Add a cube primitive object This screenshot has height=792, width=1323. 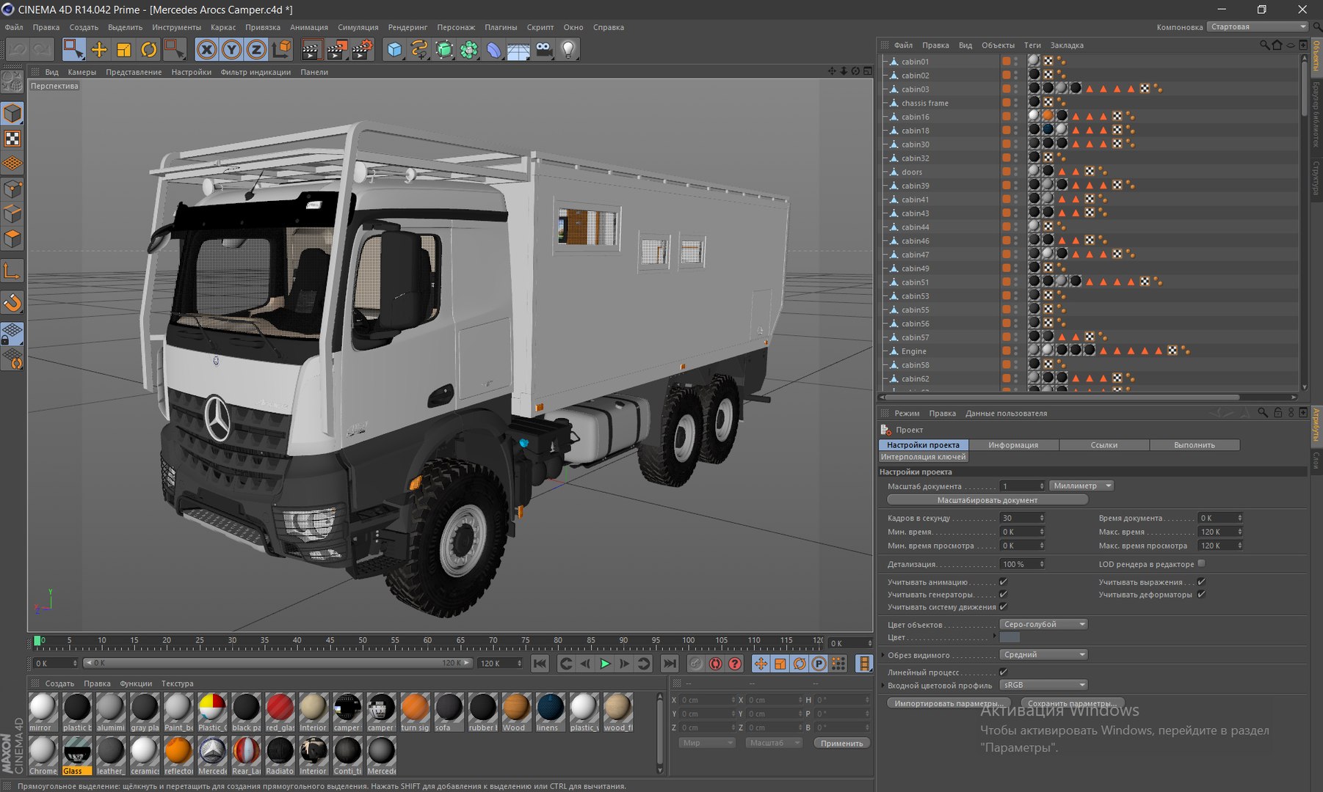pos(395,49)
